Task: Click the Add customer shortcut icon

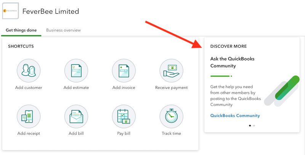Action: tap(29, 71)
